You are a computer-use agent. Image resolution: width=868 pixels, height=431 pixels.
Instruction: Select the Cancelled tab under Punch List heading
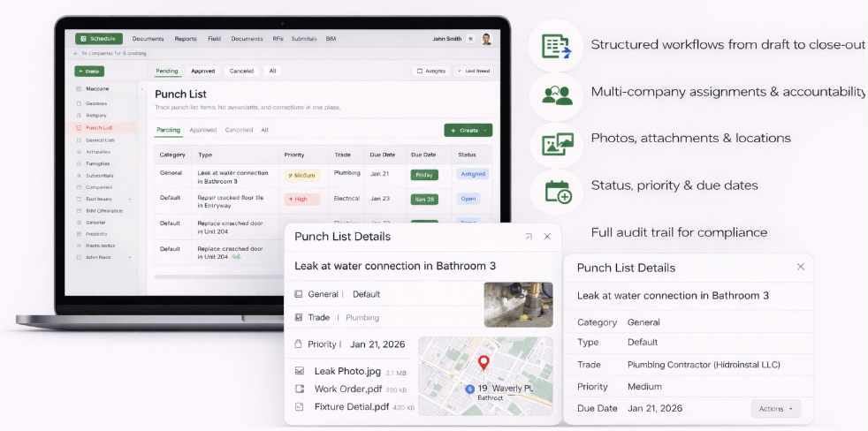239,130
